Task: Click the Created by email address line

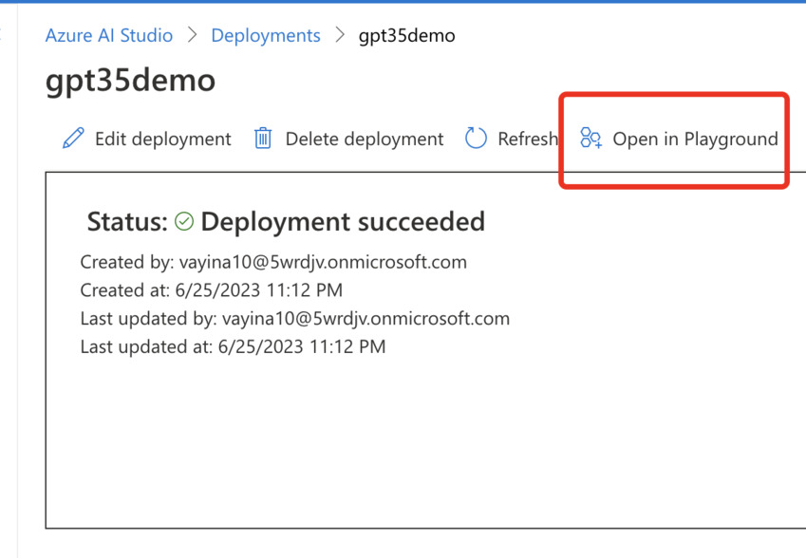Action: click(273, 262)
